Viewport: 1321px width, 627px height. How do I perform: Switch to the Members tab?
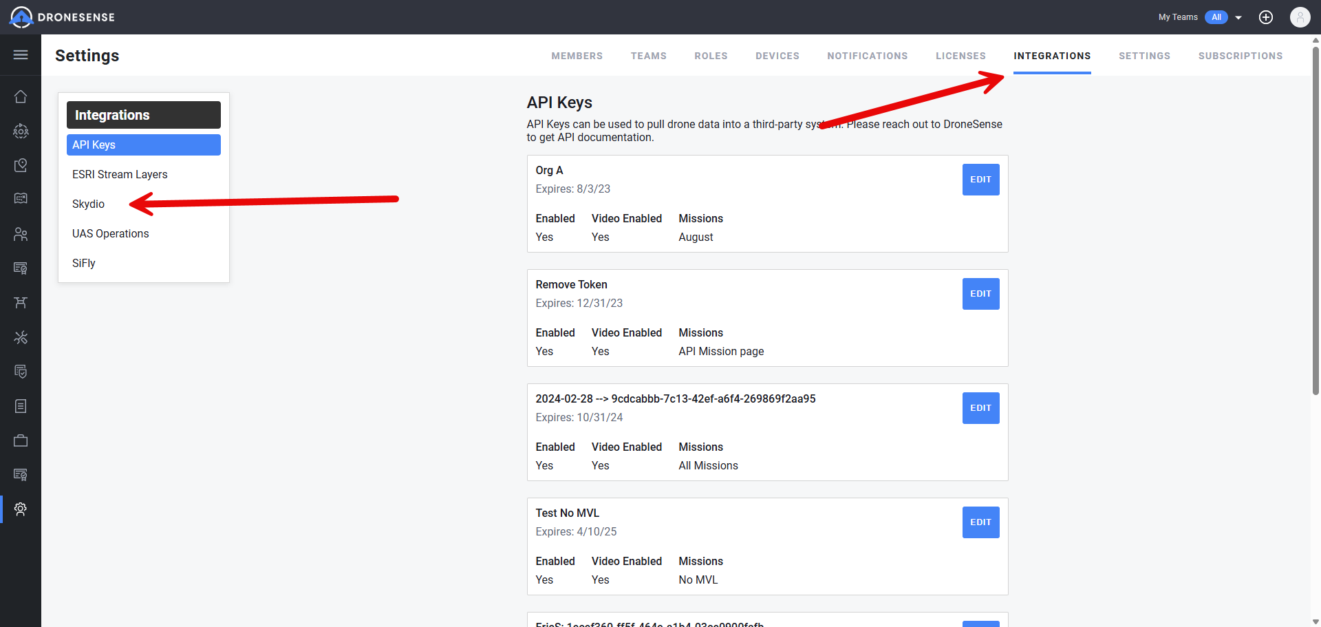click(577, 56)
